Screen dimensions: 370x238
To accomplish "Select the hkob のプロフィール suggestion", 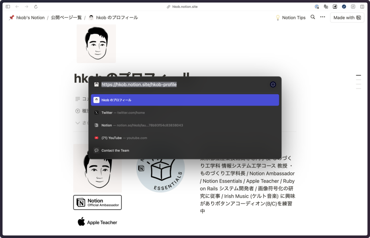I will pyautogui.click(x=185, y=100).
